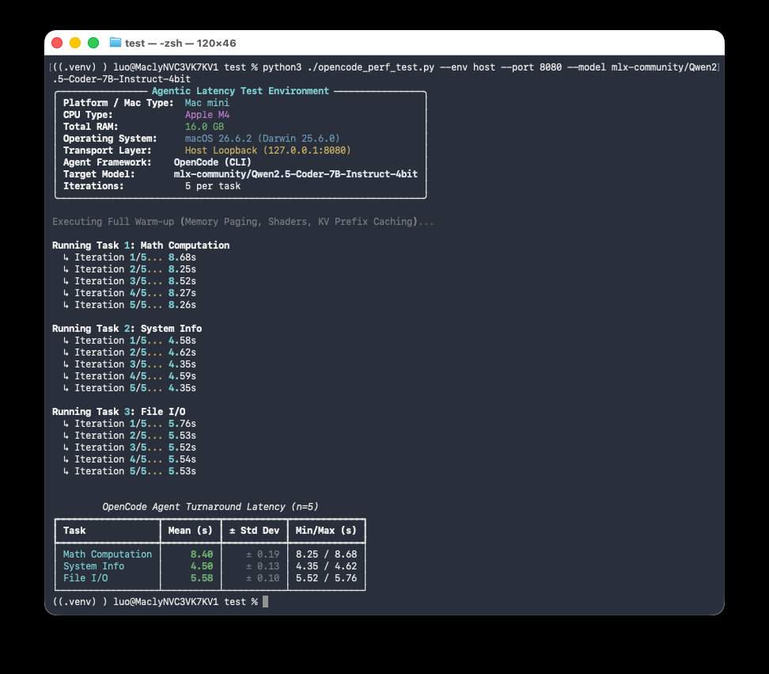Click the folder proxy icon in title bar
Viewport: 769px width, 674px height.
[x=116, y=43]
